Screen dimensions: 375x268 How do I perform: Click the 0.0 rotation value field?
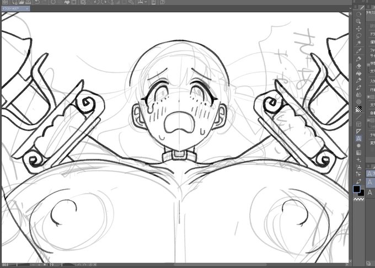pyautogui.click(x=51, y=265)
